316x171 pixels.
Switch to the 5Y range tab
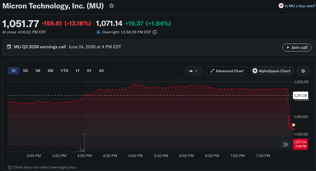(x=89, y=71)
